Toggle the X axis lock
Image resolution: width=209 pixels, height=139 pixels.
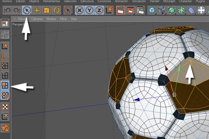[x=79, y=10]
